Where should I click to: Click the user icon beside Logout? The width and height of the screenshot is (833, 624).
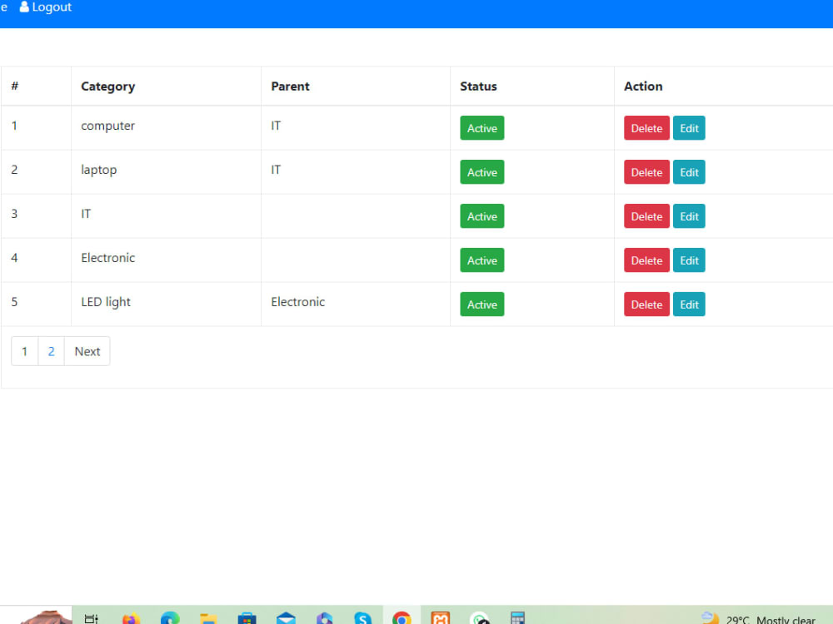click(x=24, y=7)
